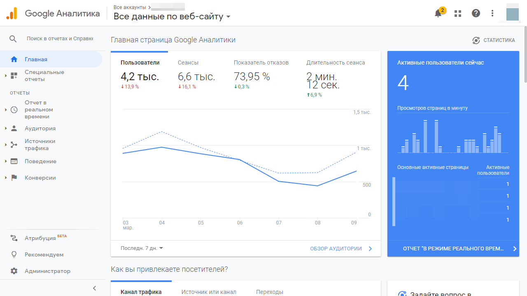Expand the Аудитория report section
527x296 pixels.
pyautogui.click(x=40, y=128)
